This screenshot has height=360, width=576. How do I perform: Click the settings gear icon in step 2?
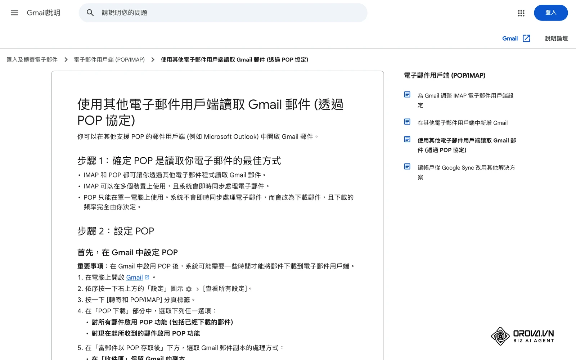[189, 289]
